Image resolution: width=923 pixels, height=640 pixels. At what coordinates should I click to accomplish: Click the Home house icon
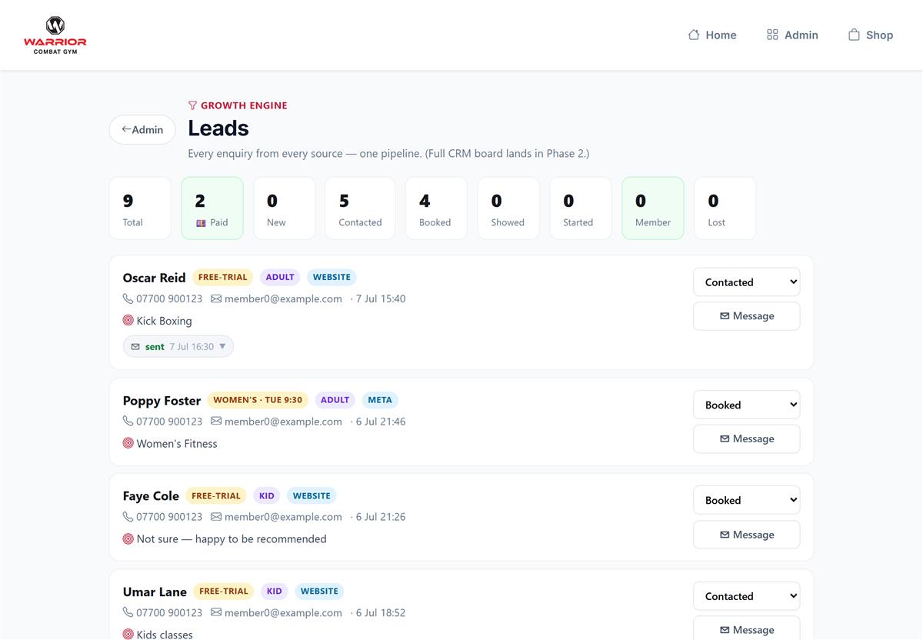694,35
